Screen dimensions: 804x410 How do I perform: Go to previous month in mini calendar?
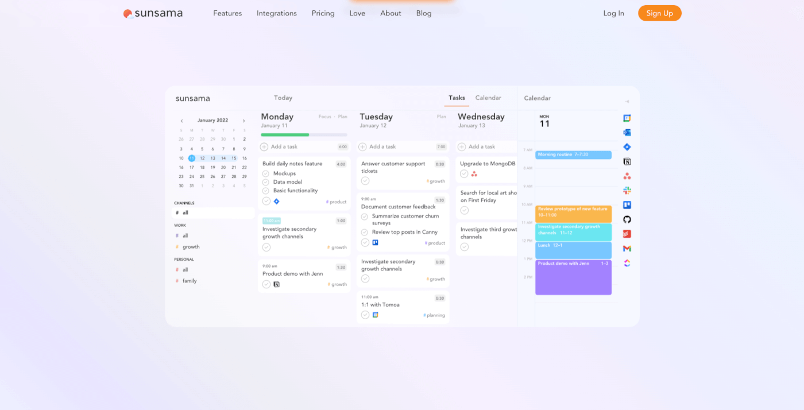click(x=181, y=120)
